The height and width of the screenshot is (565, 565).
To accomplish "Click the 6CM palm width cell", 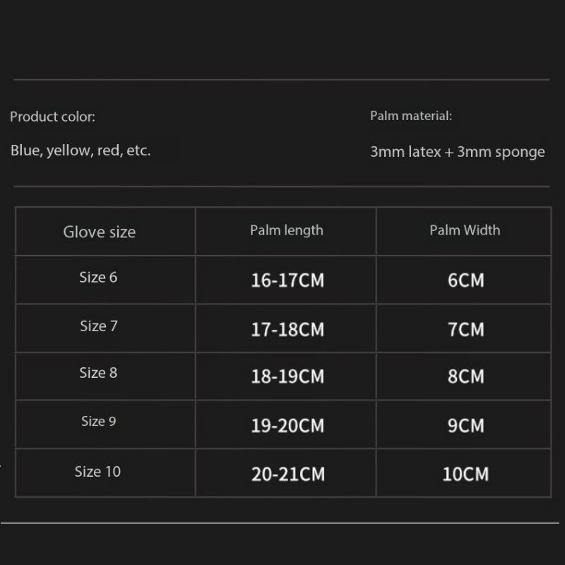I will point(466,280).
